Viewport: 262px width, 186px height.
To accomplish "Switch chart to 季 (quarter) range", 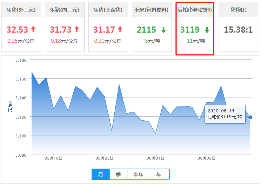I will point(118,174).
